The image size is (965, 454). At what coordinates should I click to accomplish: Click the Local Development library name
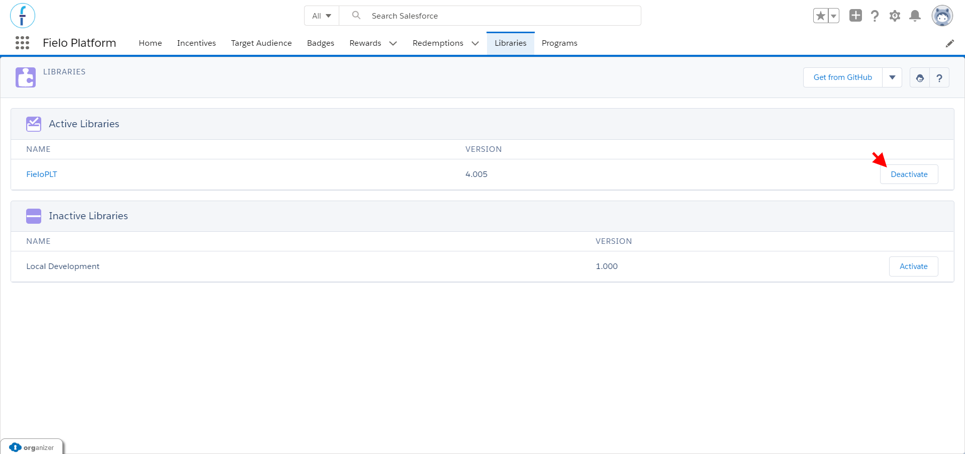coord(63,266)
